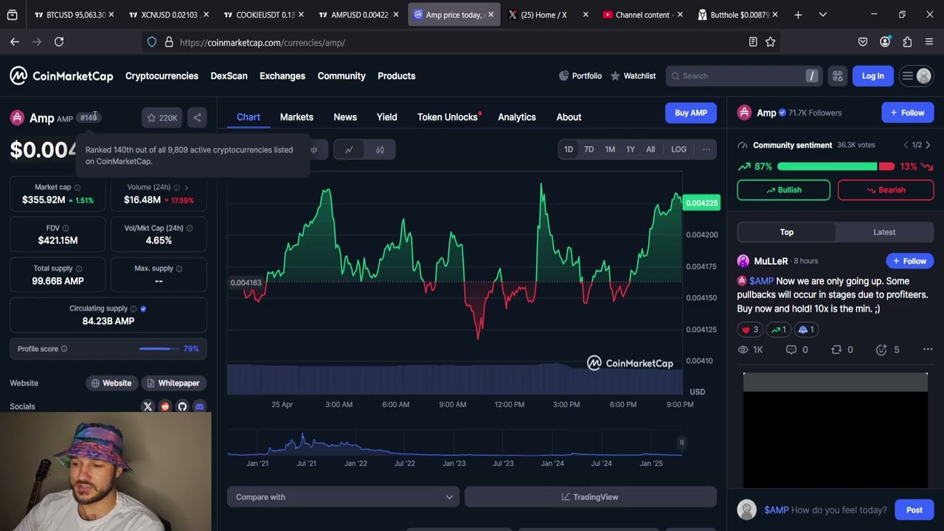
Task: Repost MuLLeR's post
Action: click(x=841, y=350)
